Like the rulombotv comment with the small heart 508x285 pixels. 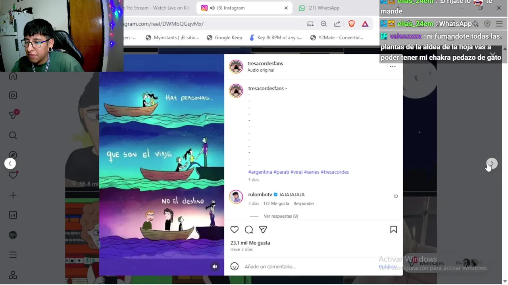(x=396, y=196)
